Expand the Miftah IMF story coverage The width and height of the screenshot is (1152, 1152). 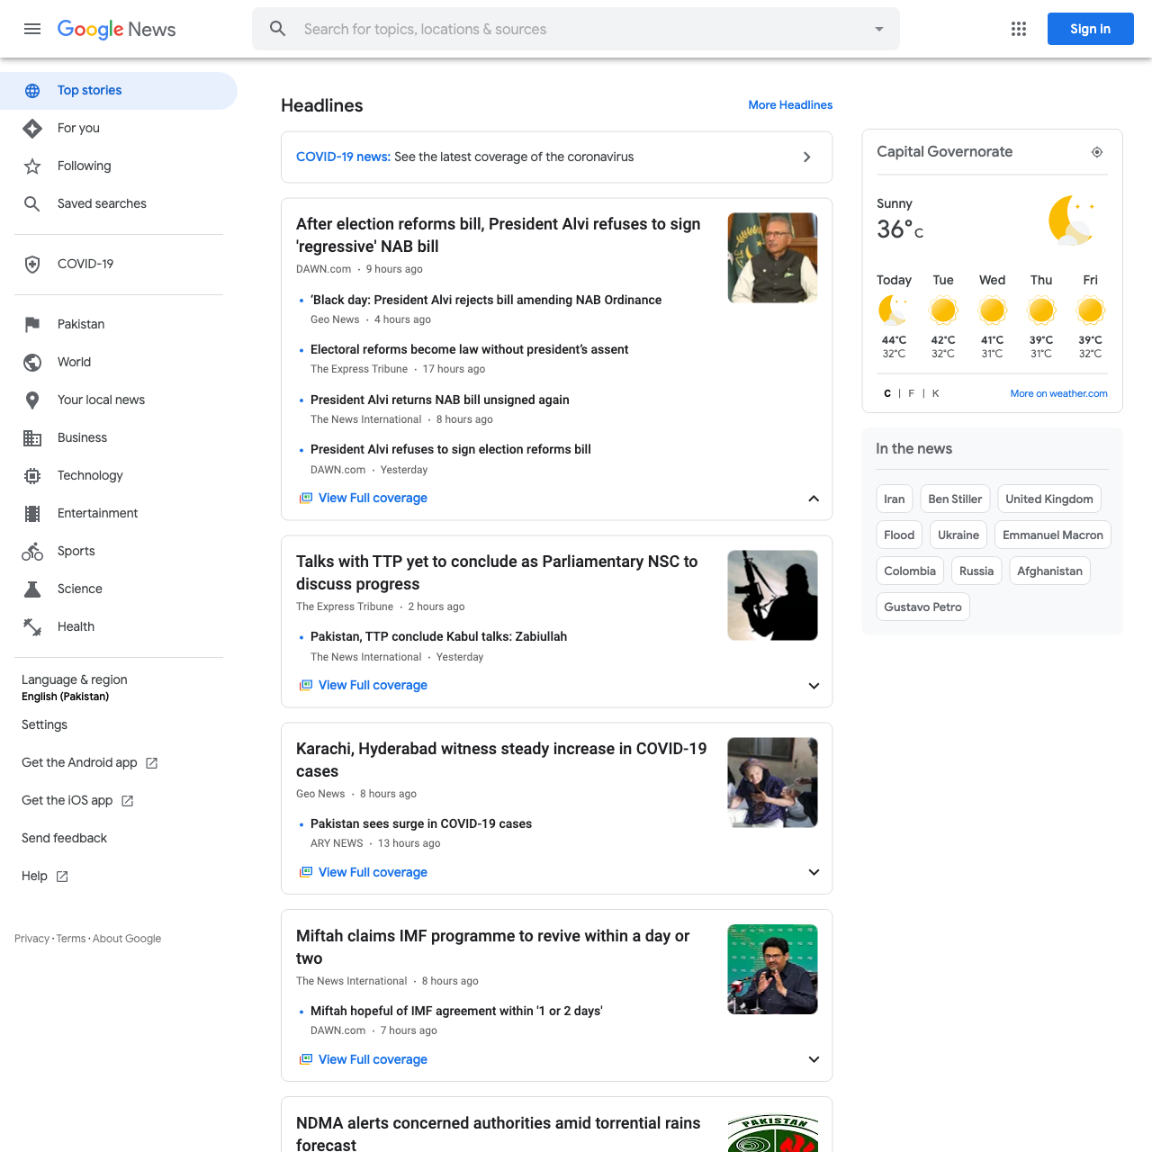814,1059
